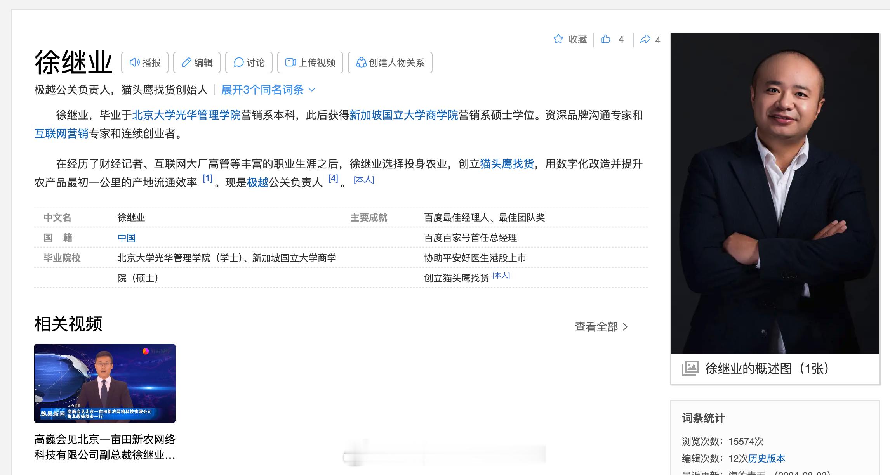Image resolution: width=890 pixels, height=475 pixels.
Task: Click the 播报 speaker button
Action: click(x=145, y=62)
